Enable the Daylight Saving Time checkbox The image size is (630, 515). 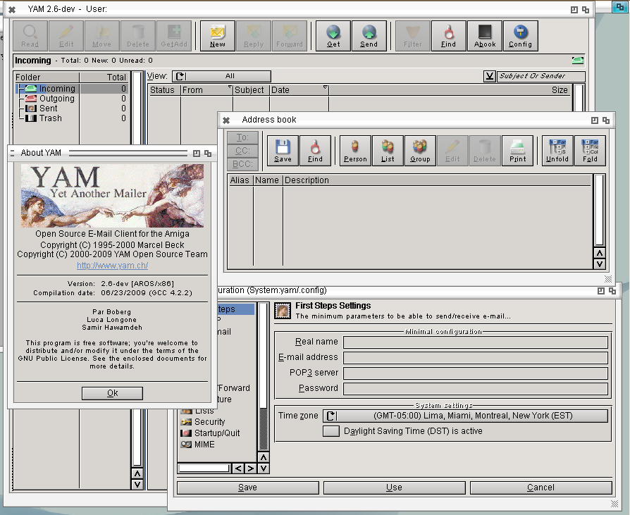(x=331, y=431)
